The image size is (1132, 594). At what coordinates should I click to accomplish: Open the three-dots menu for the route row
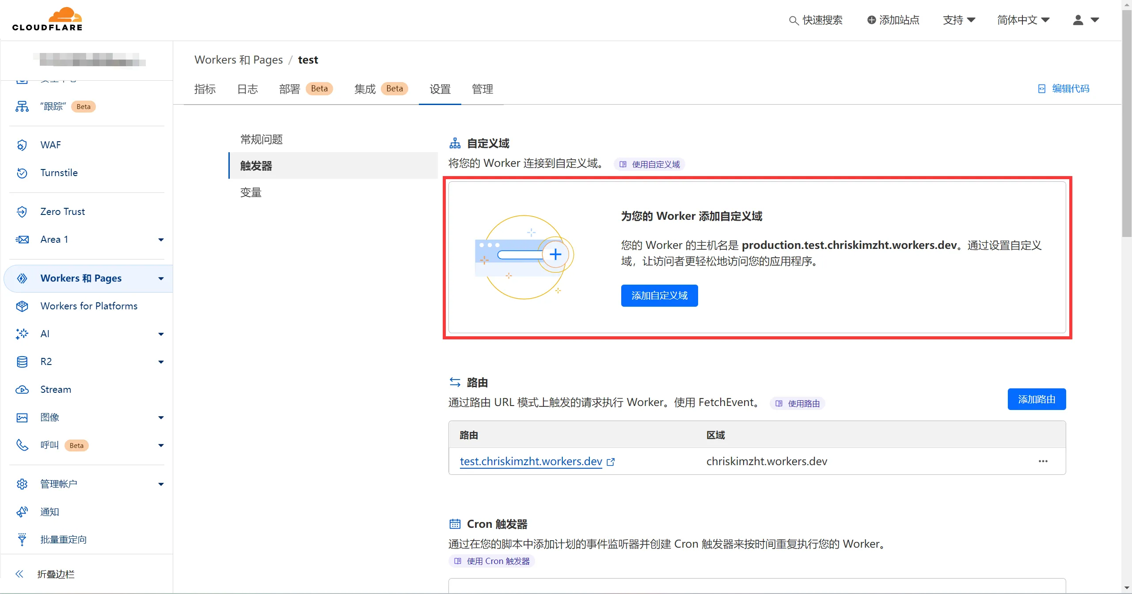point(1043,461)
